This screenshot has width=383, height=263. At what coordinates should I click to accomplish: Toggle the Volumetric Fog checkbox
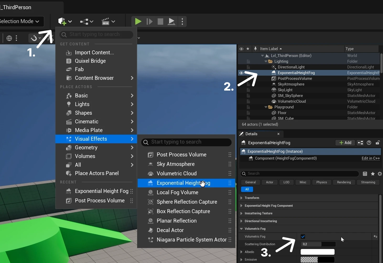coord(303,236)
